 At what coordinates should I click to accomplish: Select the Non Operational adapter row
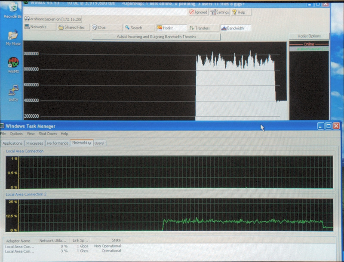(63, 246)
